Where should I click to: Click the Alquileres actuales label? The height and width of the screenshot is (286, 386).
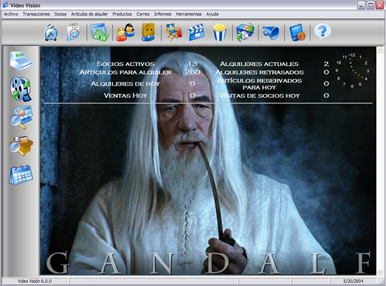coord(259,64)
